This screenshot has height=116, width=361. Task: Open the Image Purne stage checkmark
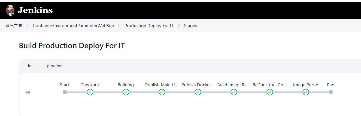click(x=306, y=92)
